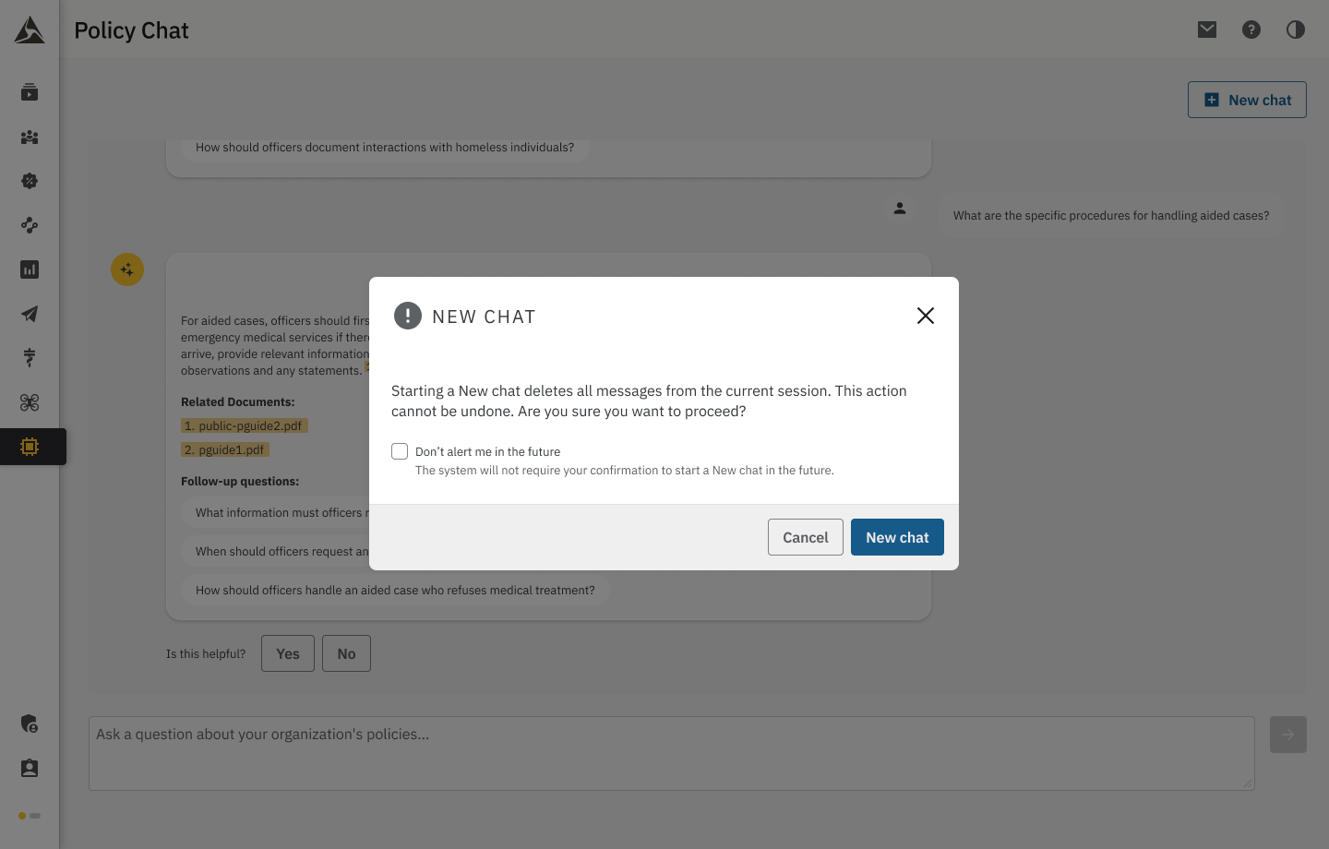Open the bar chart analytics icon
Image resolution: width=1329 pixels, height=849 pixels.
coord(30,269)
